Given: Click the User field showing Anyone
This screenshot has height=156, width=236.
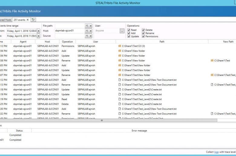Looking at the screenshot, I should coord(107,31).
